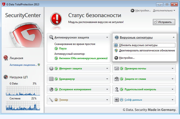Expand the Резервное копирование dropdown arrow
Image resolution: width=180 pixels, height=119 pixels.
[107, 89]
